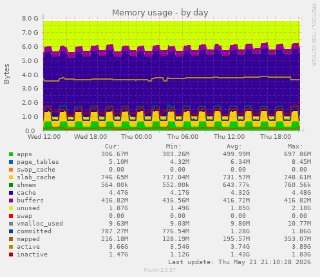320x277 pixels.
Task: Click active average value 3.74G
Action: pos(240,247)
